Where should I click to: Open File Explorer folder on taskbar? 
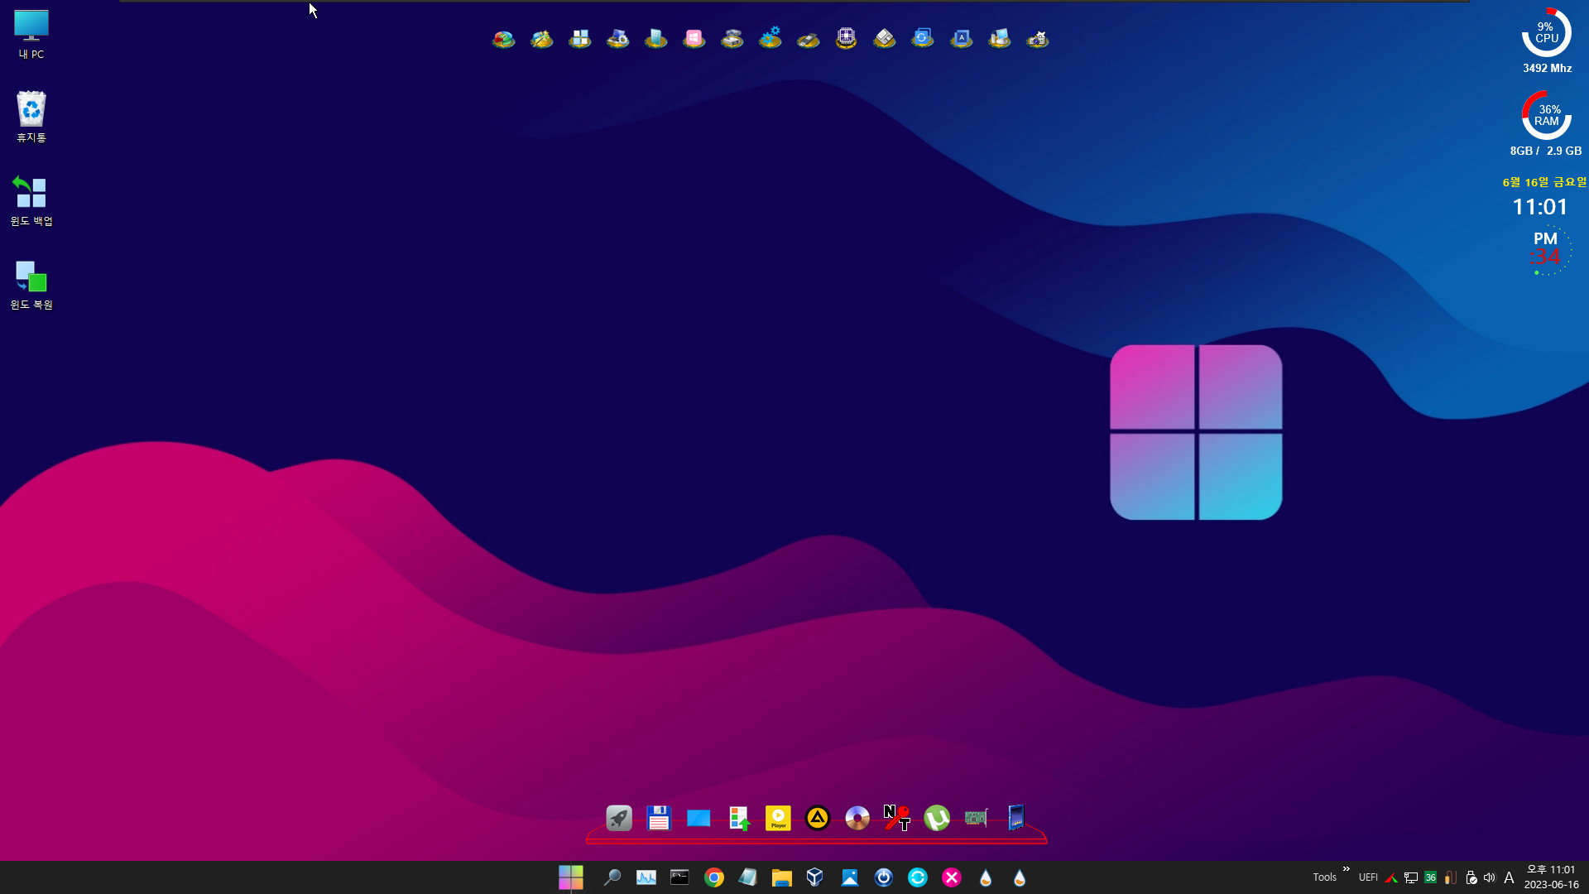(x=781, y=877)
